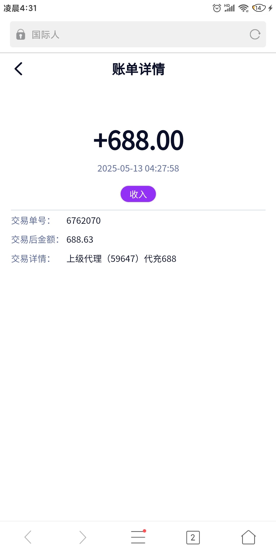Tap the post-transaction balance 688.63
276x553 pixels.
click(80, 240)
